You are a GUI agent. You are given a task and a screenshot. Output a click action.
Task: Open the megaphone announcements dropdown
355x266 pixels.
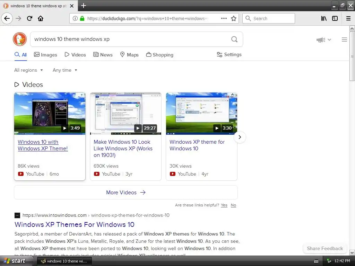coord(324,40)
